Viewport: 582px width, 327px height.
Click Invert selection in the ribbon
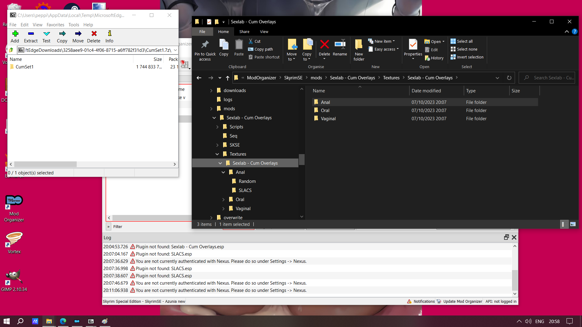coord(467,57)
